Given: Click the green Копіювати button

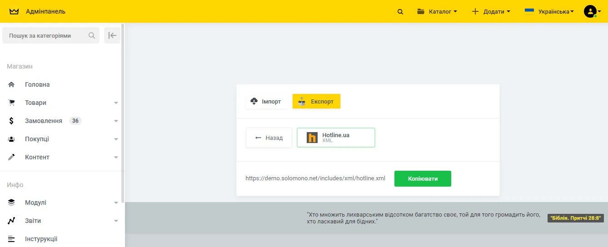Looking at the screenshot, I should [423, 178].
